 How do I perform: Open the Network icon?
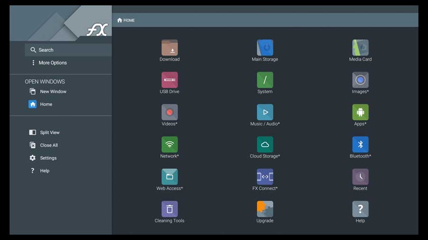click(x=169, y=145)
